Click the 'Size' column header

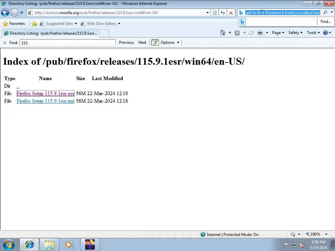click(x=80, y=78)
